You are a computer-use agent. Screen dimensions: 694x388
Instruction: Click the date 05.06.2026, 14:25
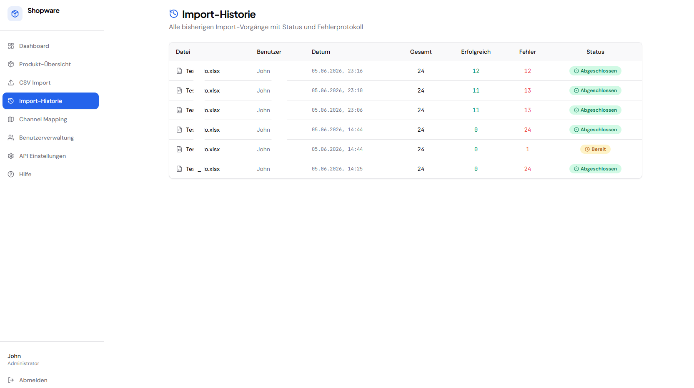coord(337,169)
